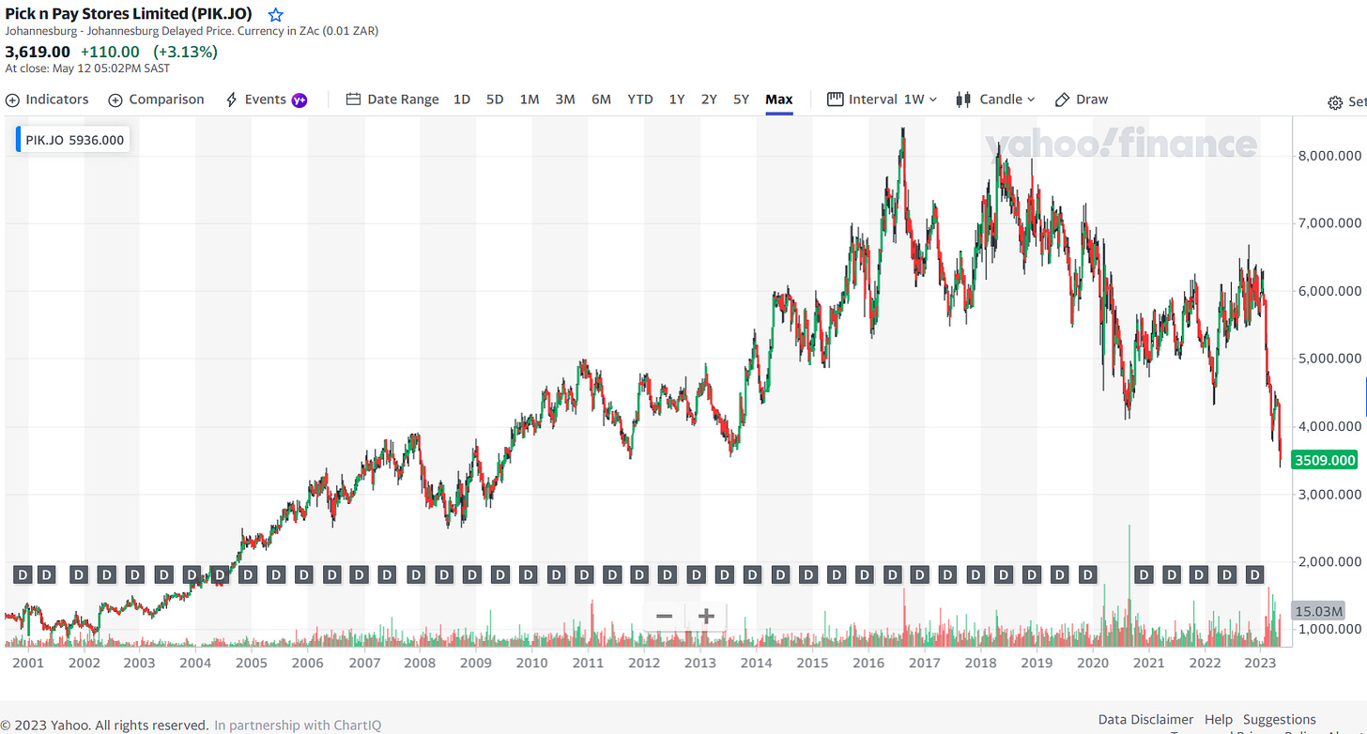Open the Comparison tool
The height and width of the screenshot is (734, 1367).
tap(156, 99)
